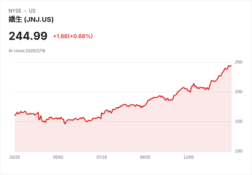Click the NYSE exchange label
Screen dimensions: 252x175
tap(15, 11)
